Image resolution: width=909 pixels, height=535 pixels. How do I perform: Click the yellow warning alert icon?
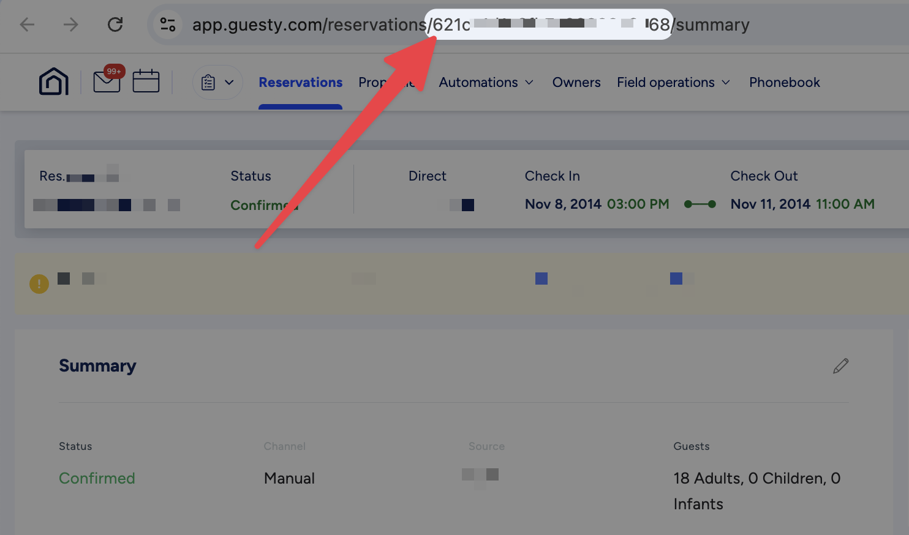[x=39, y=283]
